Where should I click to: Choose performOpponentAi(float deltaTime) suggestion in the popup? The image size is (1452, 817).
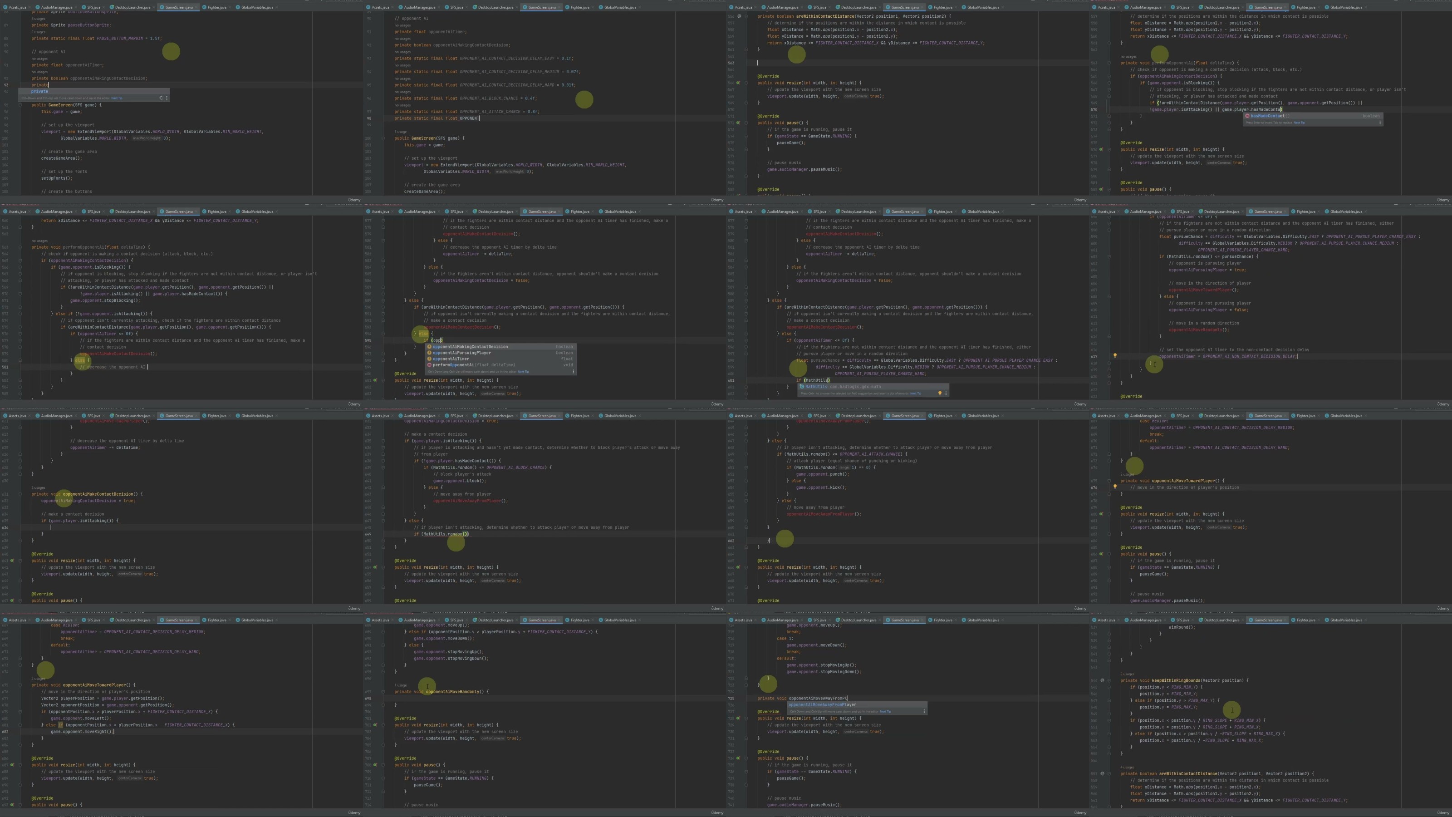pos(500,365)
